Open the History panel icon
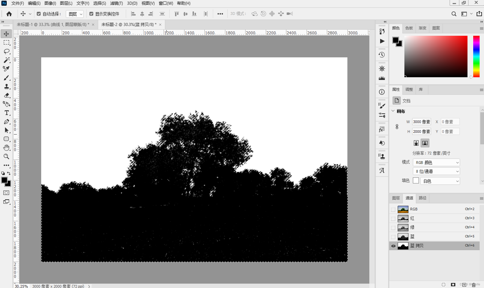The height and width of the screenshot is (288, 484). pyautogui.click(x=382, y=55)
